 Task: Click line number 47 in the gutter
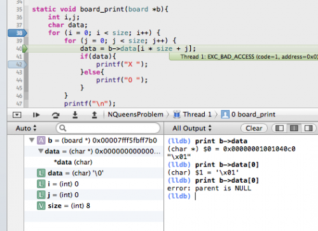pos(19,104)
